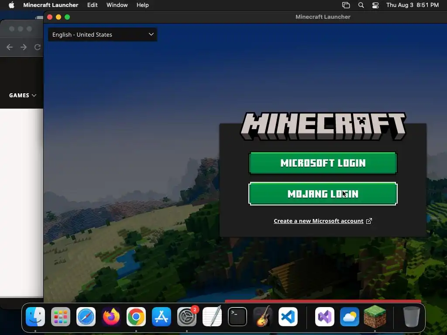Click reload icon in background browser window
The height and width of the screenshot is (335, 447).
point(38,47)
